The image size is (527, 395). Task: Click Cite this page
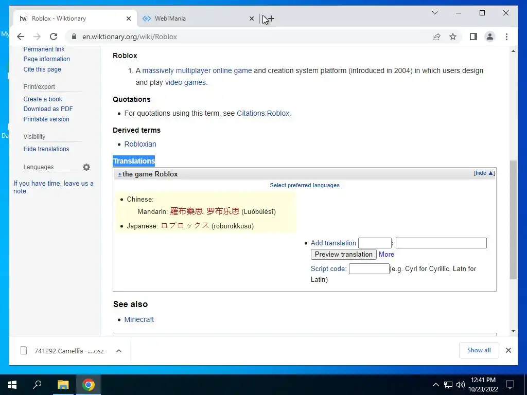click(42, 69)
